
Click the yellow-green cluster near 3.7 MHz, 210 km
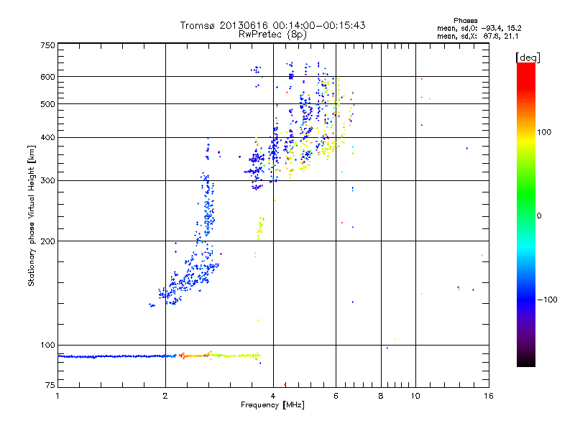tap(260, 227)
